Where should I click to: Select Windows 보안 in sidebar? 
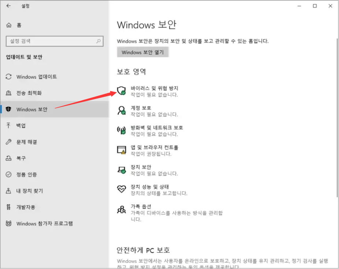(55, 109)
